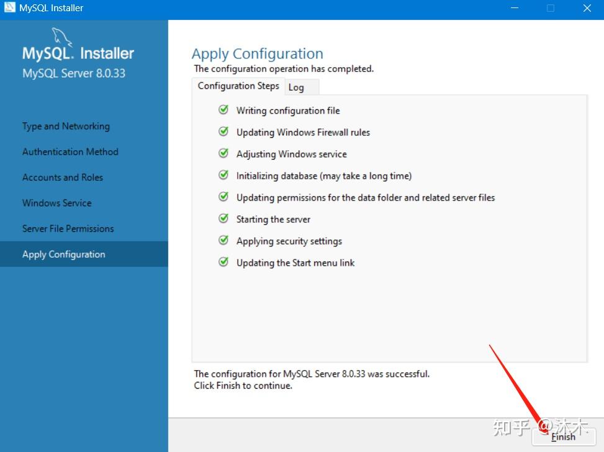Click 'Applying security settings' step text
604x452 pixels.
pyautogui.click(x=289, y=241)
